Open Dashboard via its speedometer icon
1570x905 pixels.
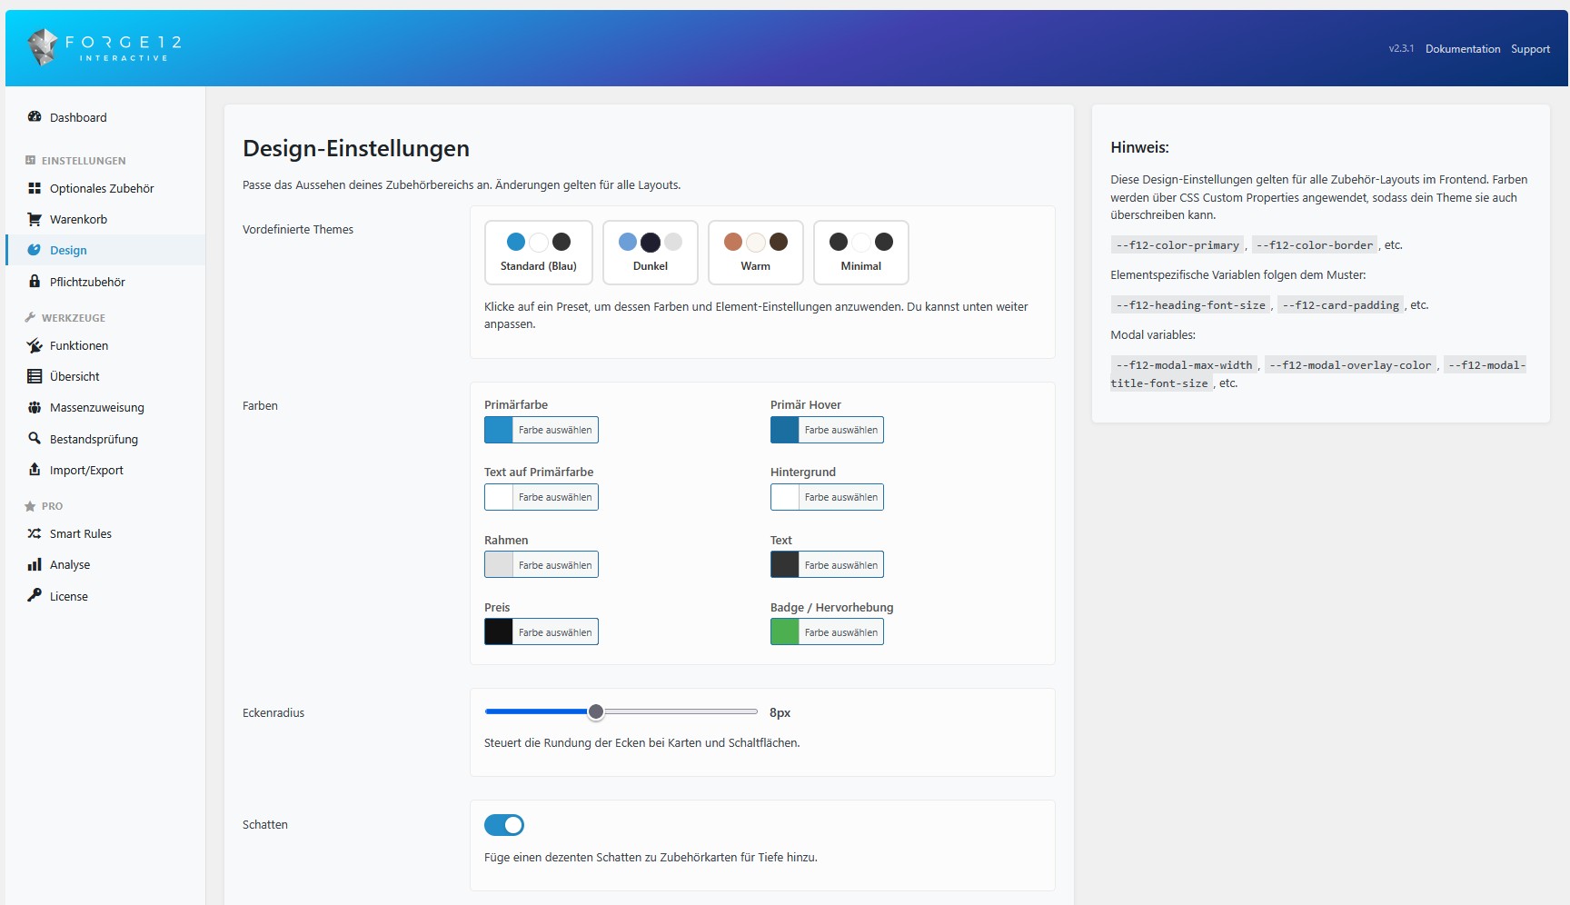(34, 117)
